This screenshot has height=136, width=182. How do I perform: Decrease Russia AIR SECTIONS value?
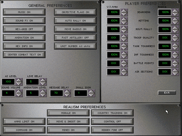[x=175, y=74]
